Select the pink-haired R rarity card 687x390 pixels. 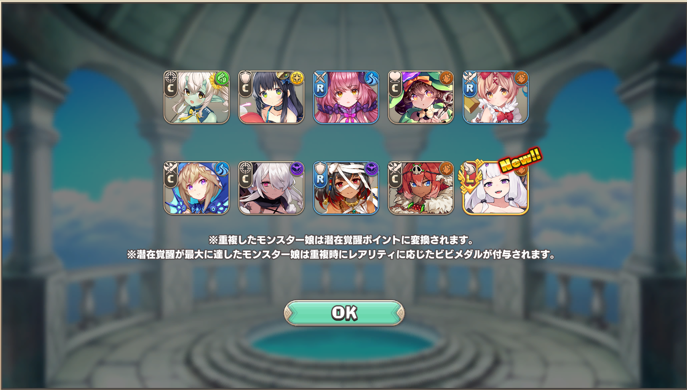point(346,97)
